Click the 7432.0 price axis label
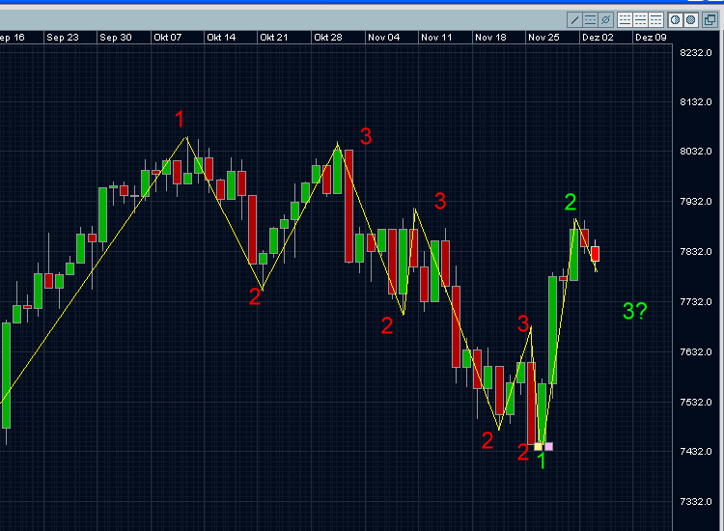 click(x=696, y=452)
